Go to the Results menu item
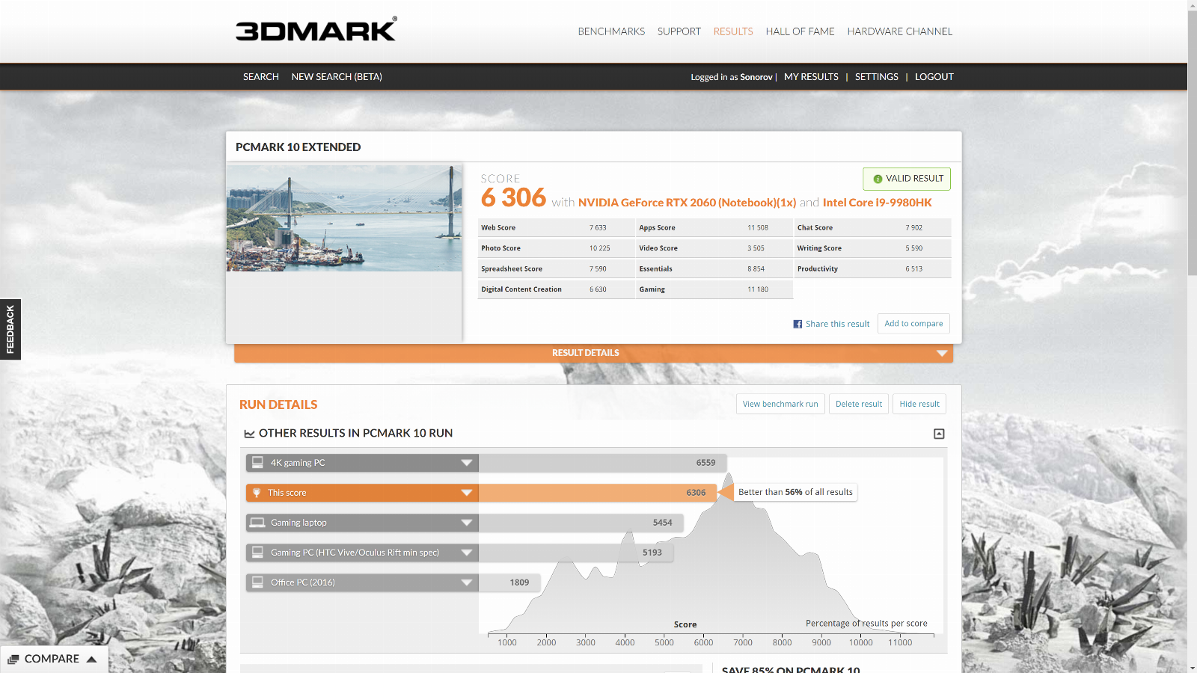This screenshot has height=673, width=1197. pos(733,31)
